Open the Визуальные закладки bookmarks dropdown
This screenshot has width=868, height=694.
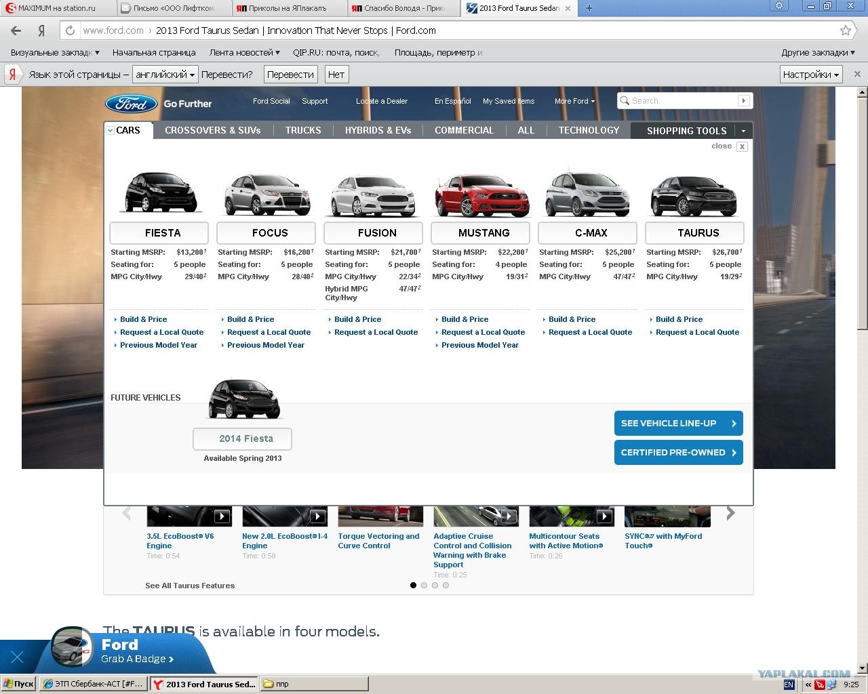[x=55, y=52]
